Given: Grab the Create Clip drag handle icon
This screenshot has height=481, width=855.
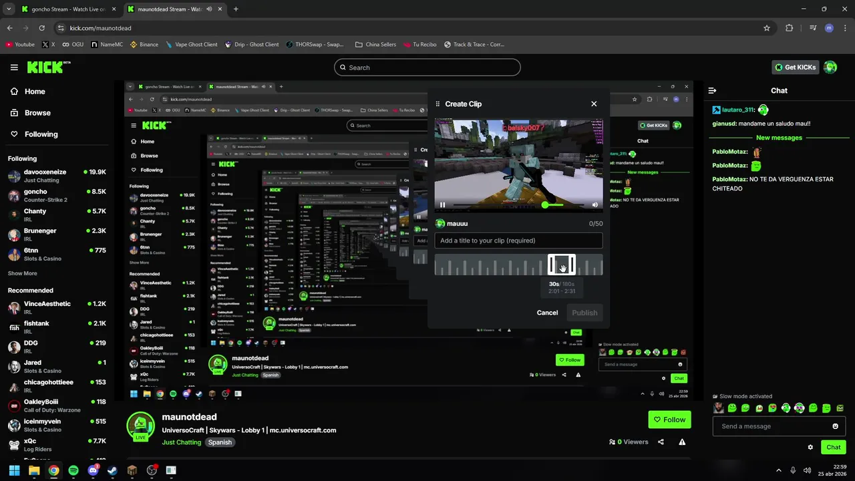Looking at the screenshot, I should pyautogui.click(x=438, y=104).
